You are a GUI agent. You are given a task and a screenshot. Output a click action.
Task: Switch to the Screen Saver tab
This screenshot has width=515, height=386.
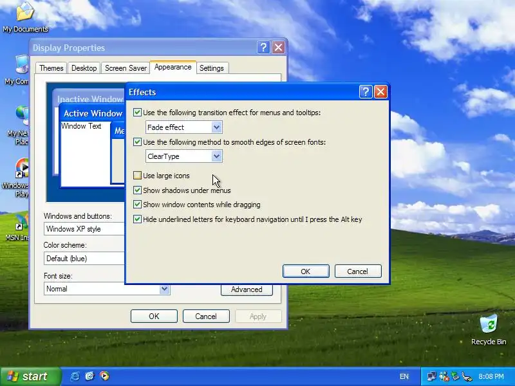point(126,68)
